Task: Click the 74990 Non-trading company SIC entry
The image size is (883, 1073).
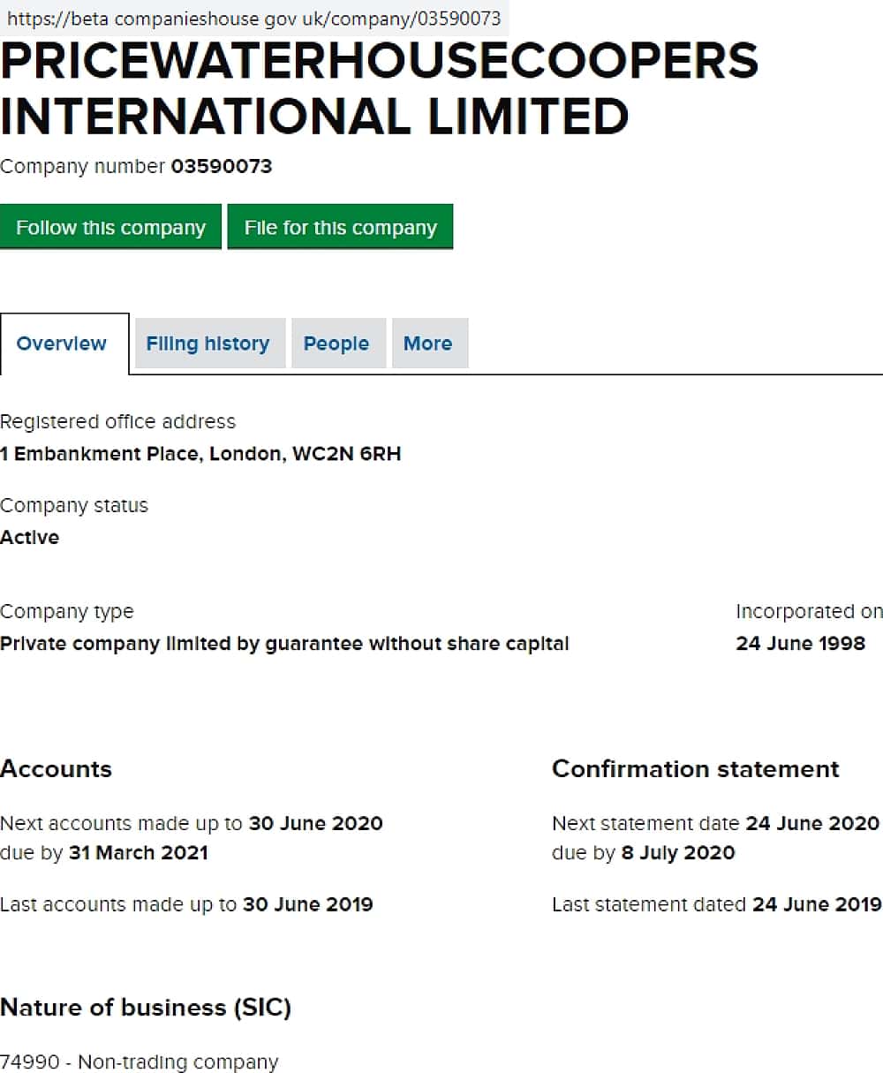Action: point(139,1062)
